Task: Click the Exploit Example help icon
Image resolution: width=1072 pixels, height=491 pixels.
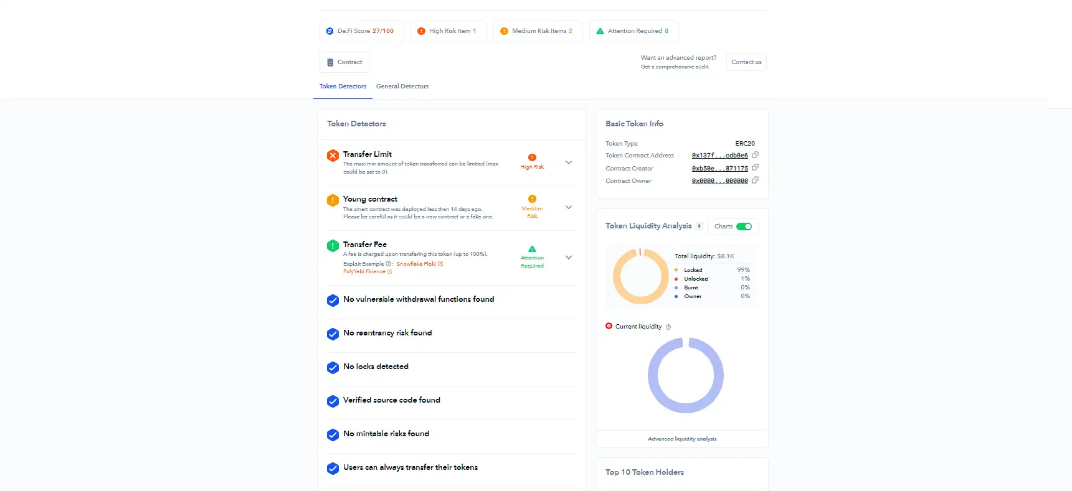Action: [x=389, y=264]
